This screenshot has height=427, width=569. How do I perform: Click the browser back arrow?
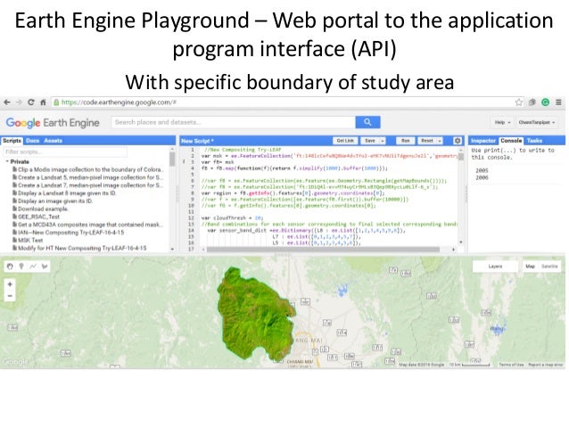6,103
